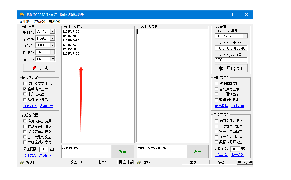Maximize the USR-TCP232-Test window
Screen dimensions: 291x180
click(x=234, y=15)
